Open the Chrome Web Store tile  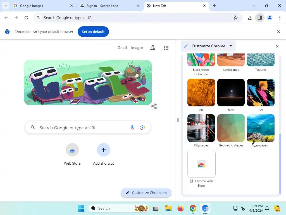(x=201, y=169)
